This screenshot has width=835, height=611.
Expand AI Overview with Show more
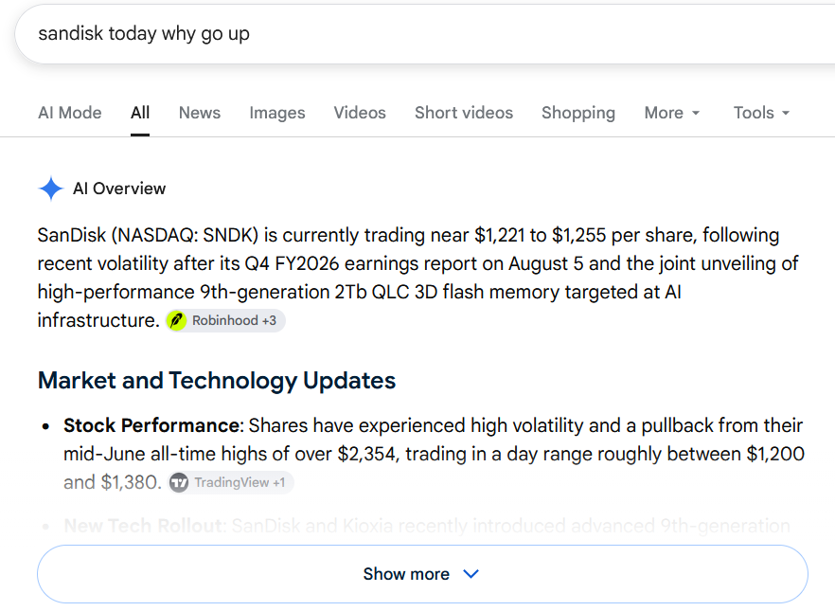[422, 574]
